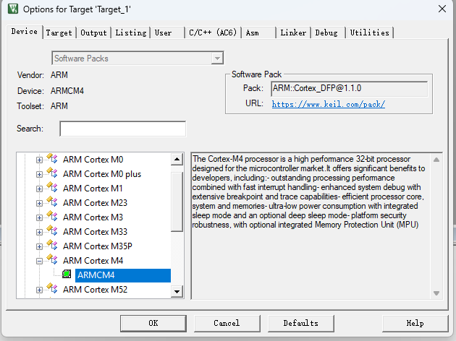Screen dimensions: 456x341
Task: Select the ARMCM4 device entry
Action: click(x=123, y=275)
